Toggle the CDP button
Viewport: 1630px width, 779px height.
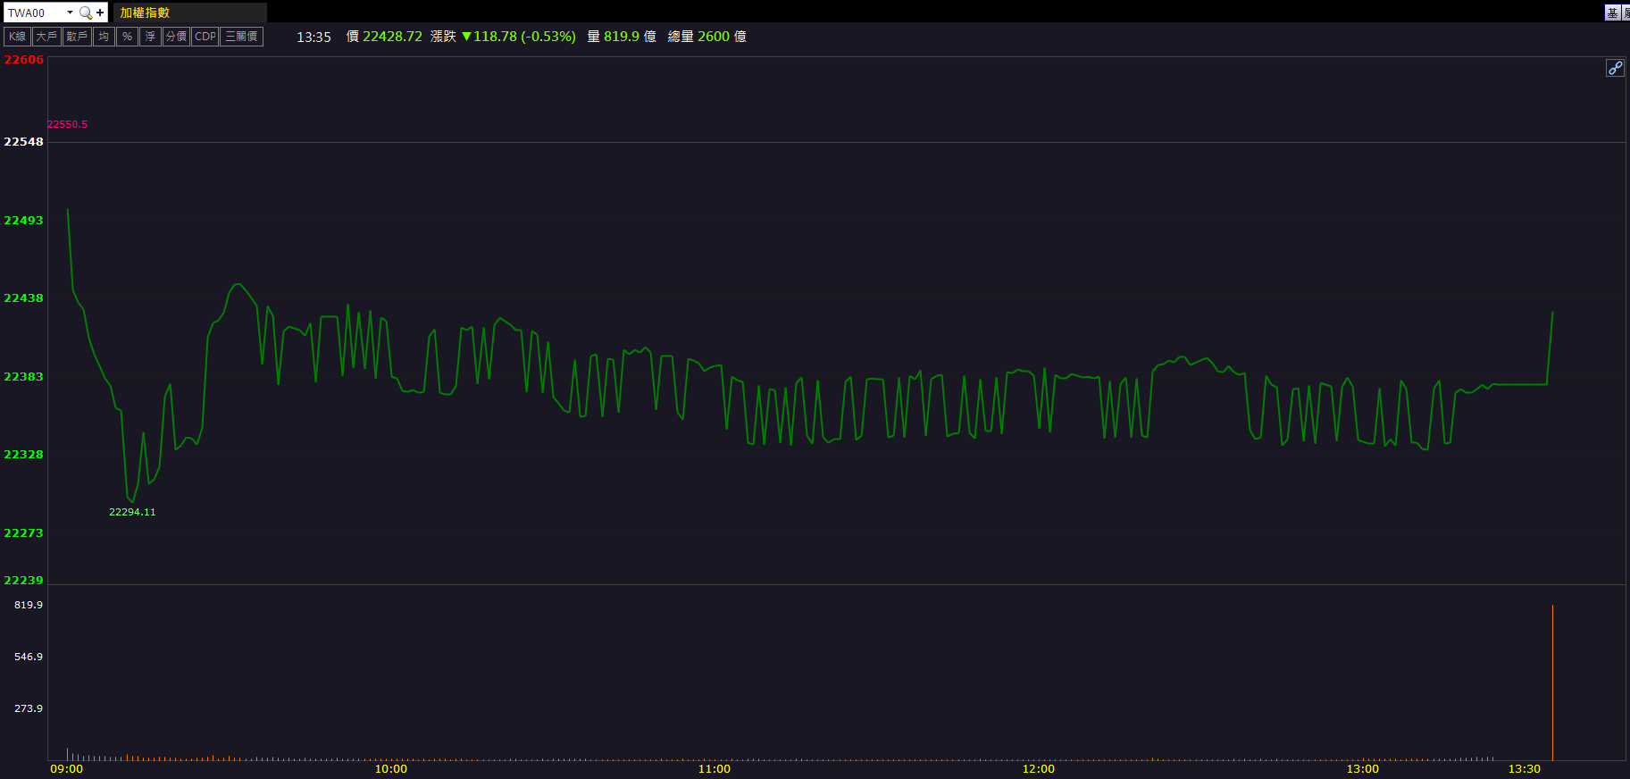(205, 37)
